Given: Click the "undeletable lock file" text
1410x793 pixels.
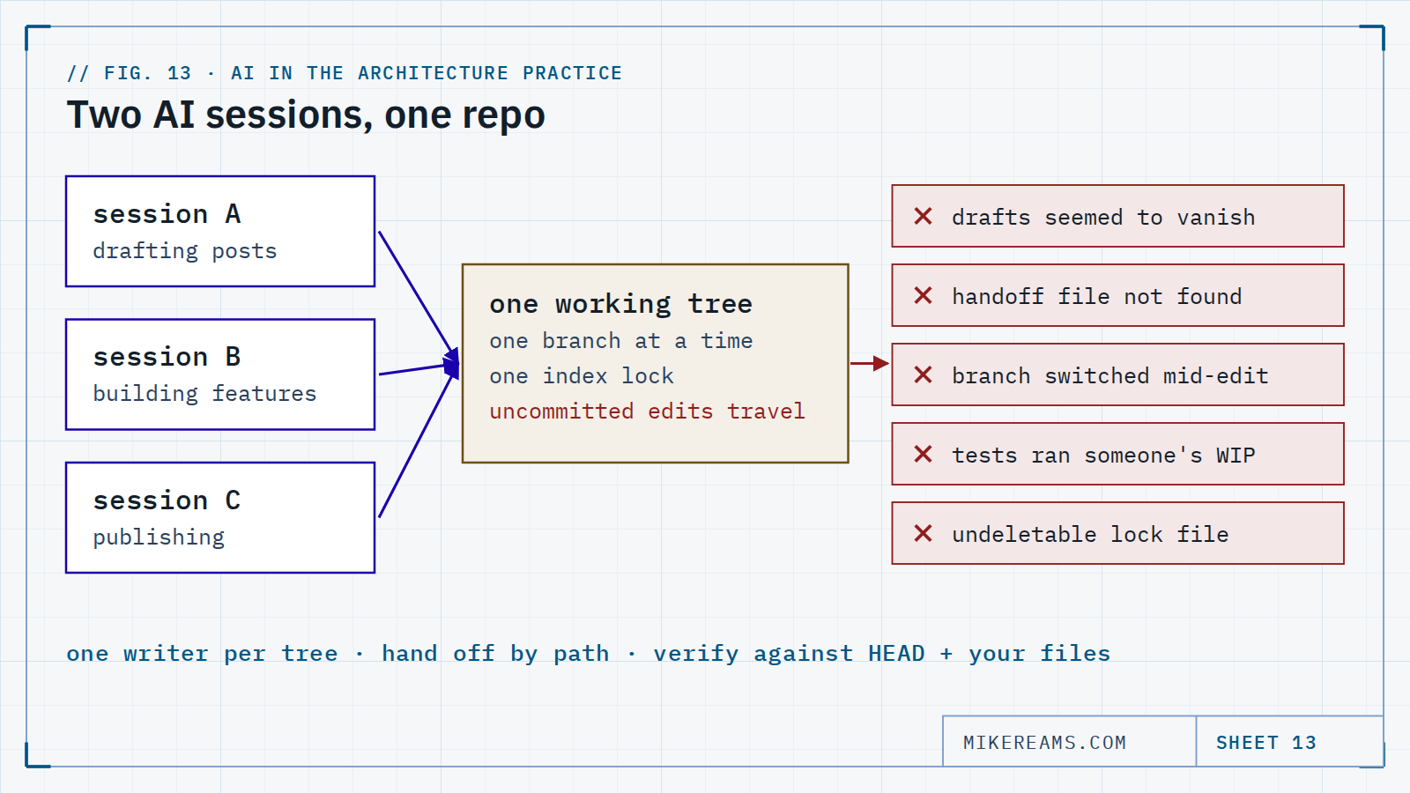Looking at the screenshot, I should click(x=1090, y=535).
